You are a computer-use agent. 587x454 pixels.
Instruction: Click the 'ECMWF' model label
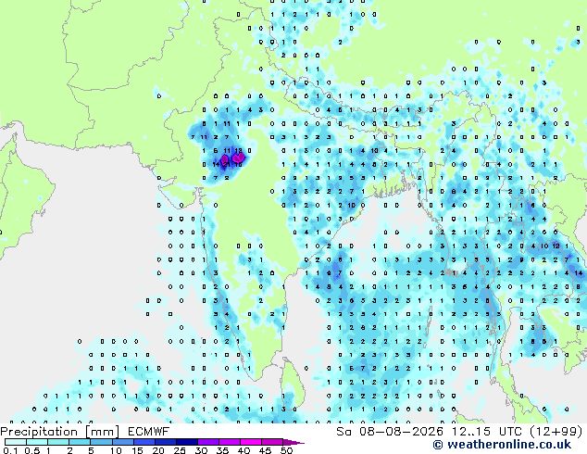(149, 432)
